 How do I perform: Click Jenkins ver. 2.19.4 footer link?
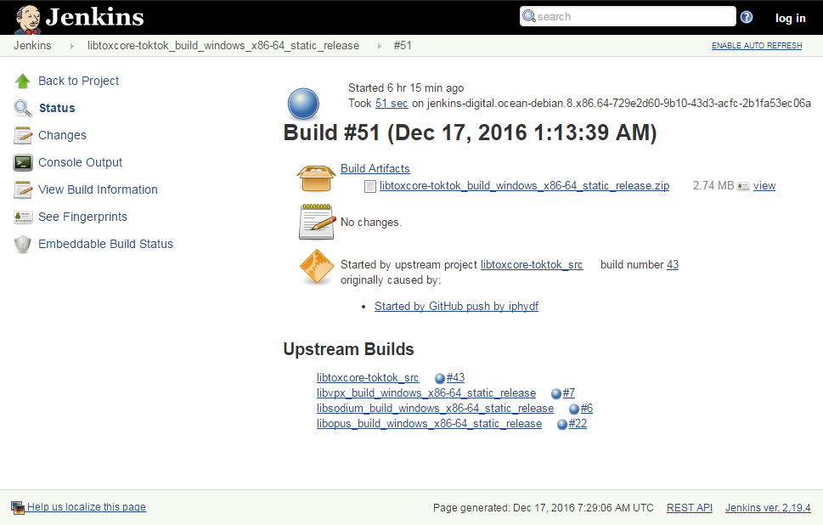click(768, 508)
